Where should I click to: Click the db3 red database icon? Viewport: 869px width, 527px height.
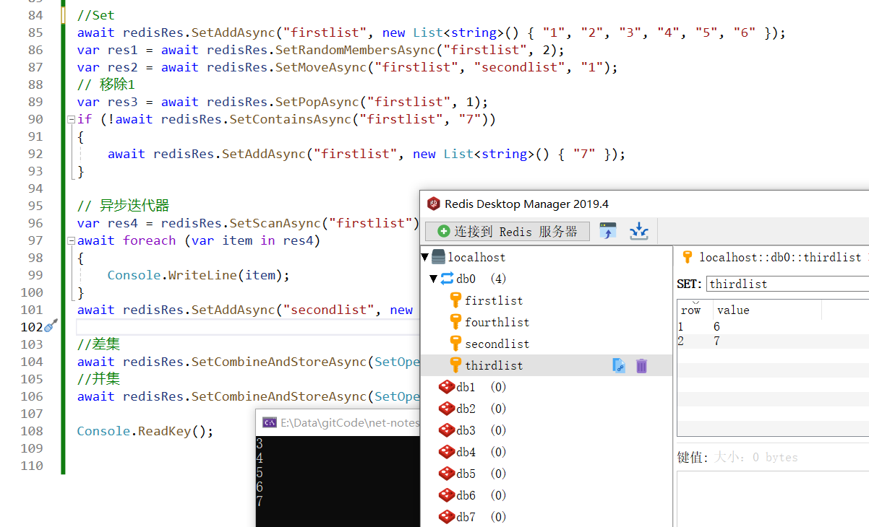point(447,430)
